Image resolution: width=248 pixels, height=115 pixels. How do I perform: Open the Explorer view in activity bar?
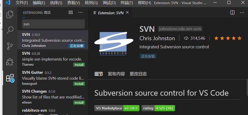click(10, 14)
